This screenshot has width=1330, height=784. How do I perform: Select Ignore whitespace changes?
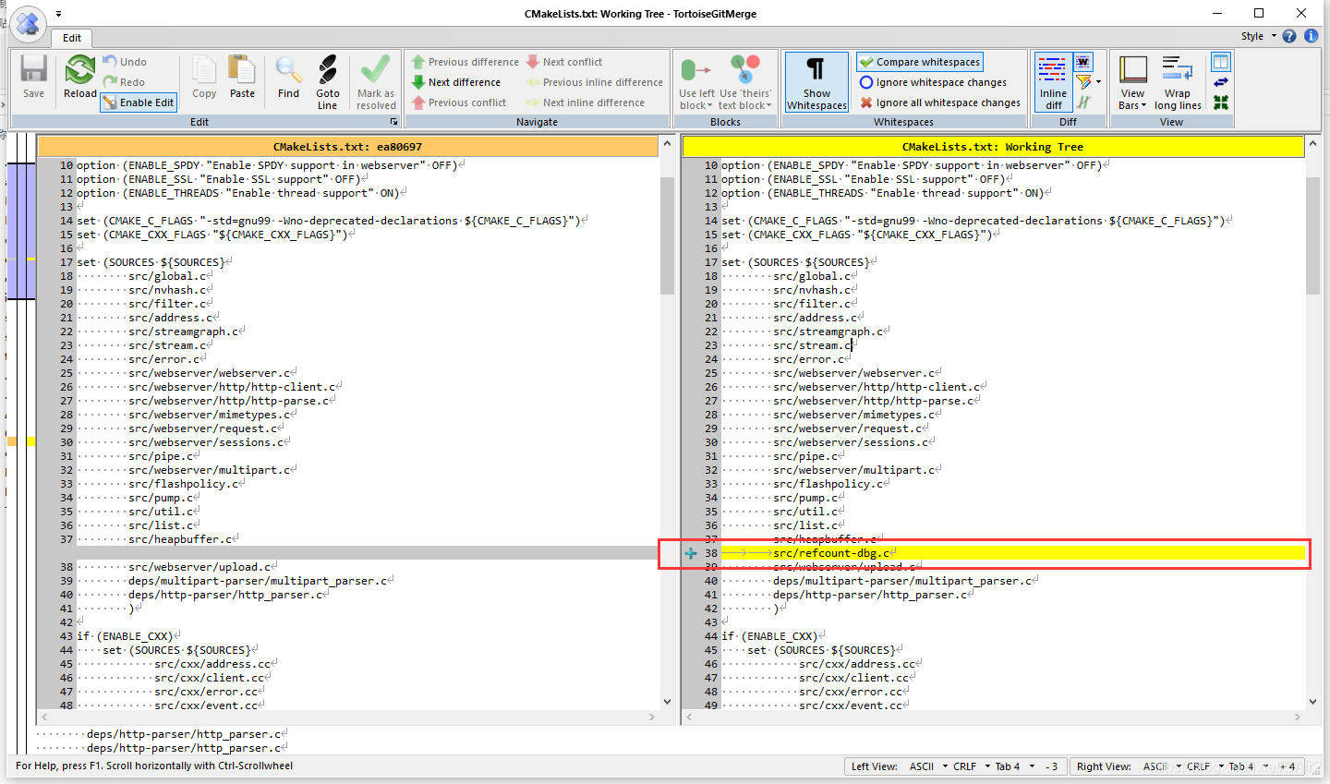pos(933,82)
